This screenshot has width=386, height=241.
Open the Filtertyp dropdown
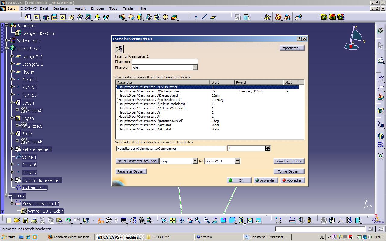[x=195, y=67]
